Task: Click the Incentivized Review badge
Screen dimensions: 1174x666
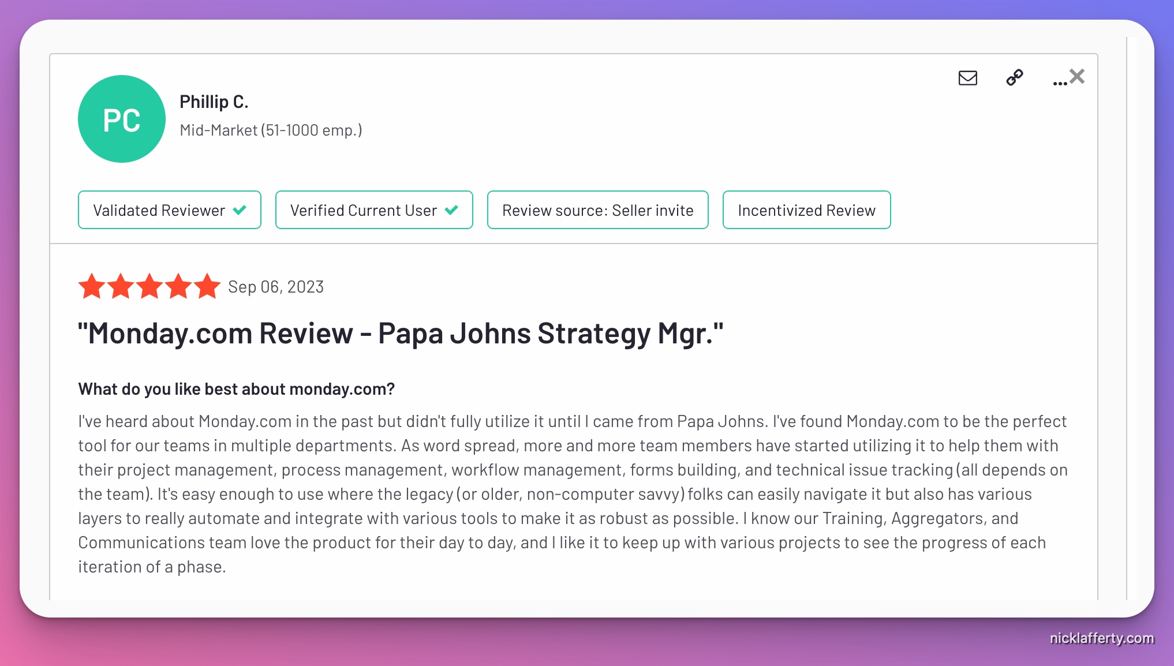Action: click(x=806, y=210)
